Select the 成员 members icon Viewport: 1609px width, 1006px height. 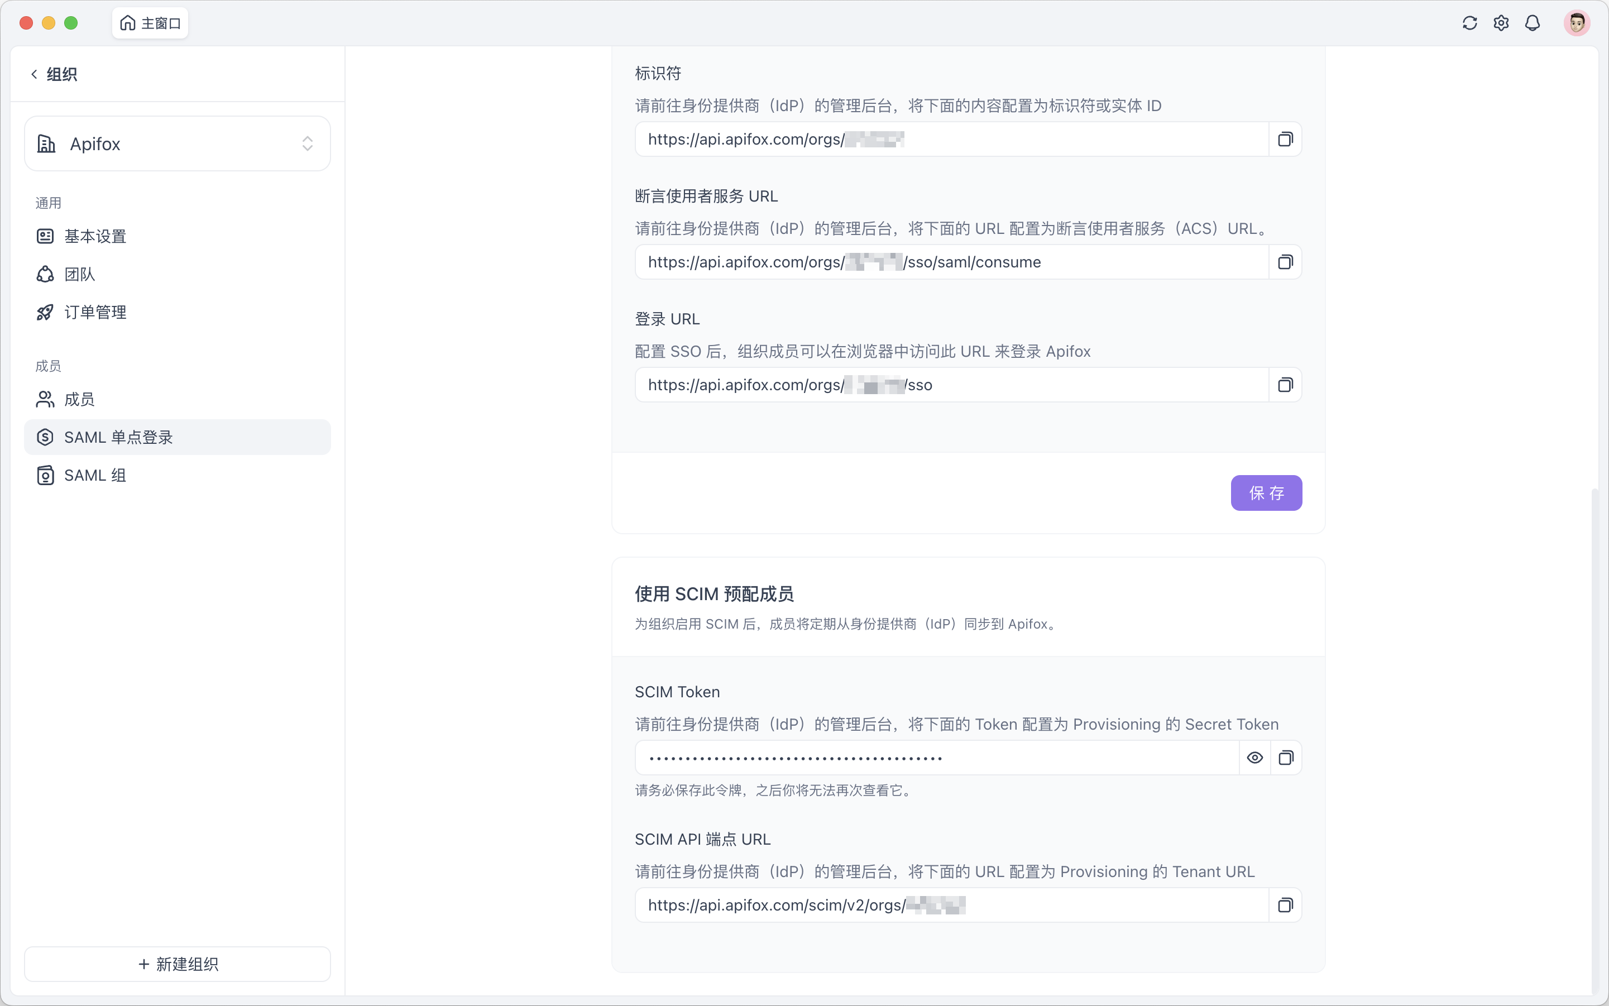(45, 399)
